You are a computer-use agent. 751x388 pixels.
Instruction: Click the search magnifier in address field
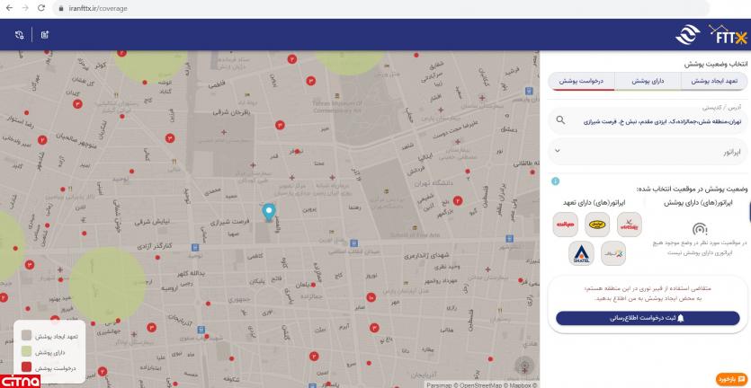[560, 119]
